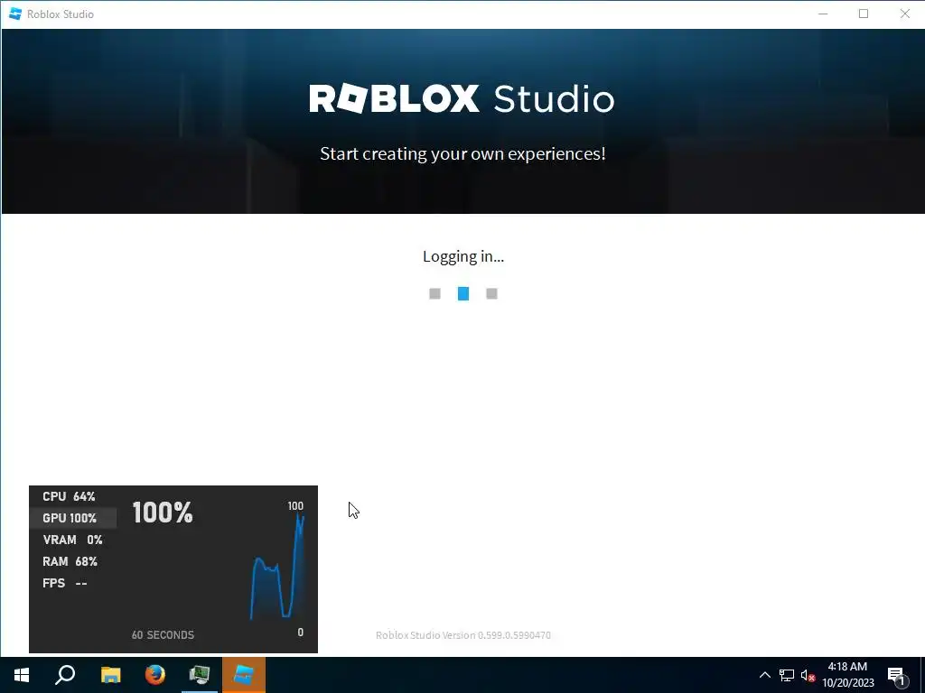Open network status tray icon
Image resolution: width=925 pixels, height=693 pixels.
[787, 675]
